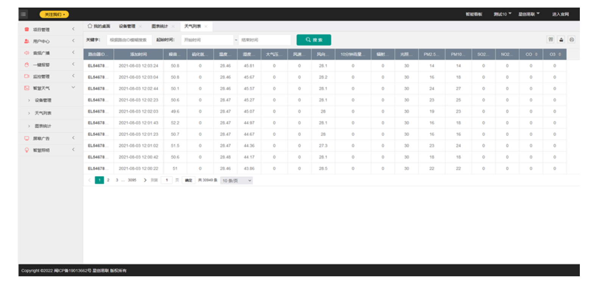
Task: Sort the table by CO column
Action: tap(536, 55)
